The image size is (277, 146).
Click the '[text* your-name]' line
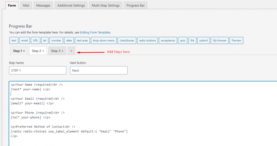tap(30, 89)
